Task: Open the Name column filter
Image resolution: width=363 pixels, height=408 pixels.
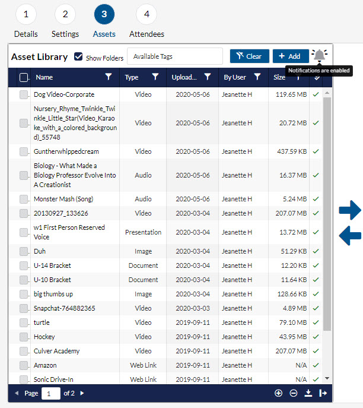Action: 108,77
